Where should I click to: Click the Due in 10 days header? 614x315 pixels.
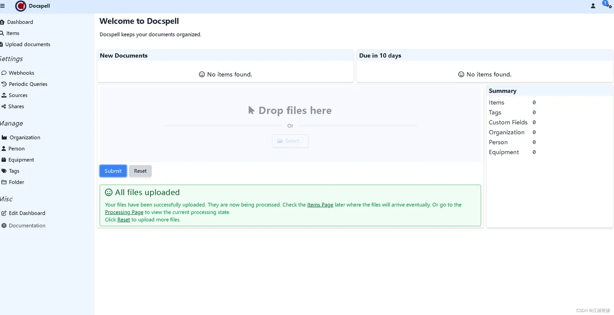coord(485,56)
